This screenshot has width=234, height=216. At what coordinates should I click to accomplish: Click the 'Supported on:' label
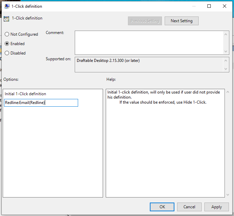58,59
